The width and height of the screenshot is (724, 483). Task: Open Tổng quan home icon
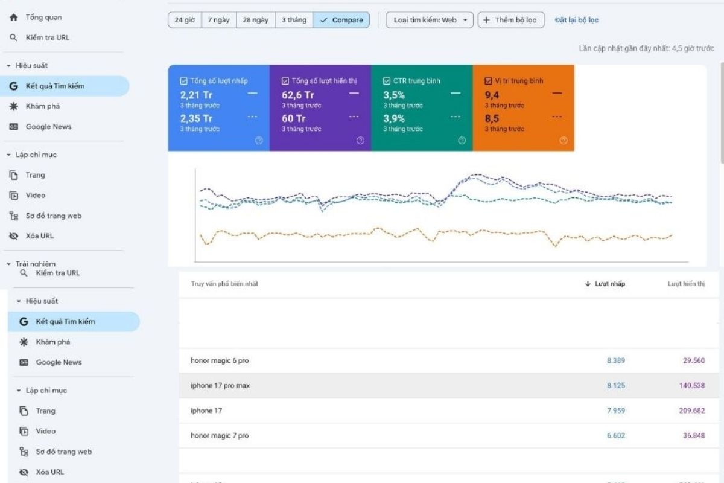(14, 18)
